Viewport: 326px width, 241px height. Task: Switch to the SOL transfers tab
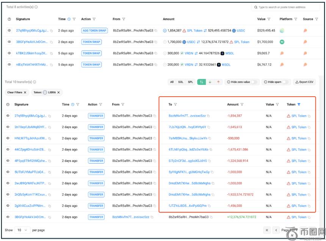pyautogui.click(x=181, y=82)
